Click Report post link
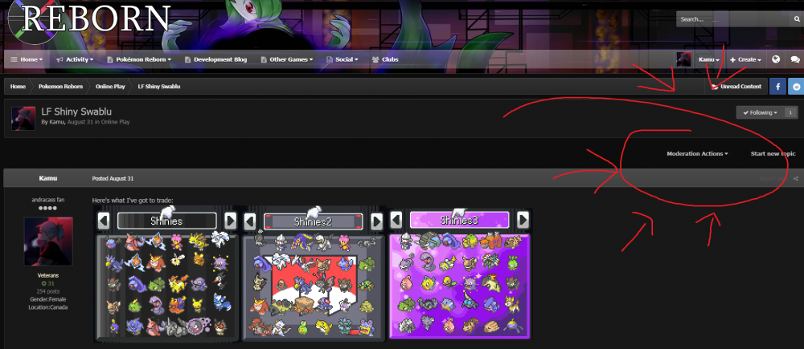 click(x=773, y=179)
